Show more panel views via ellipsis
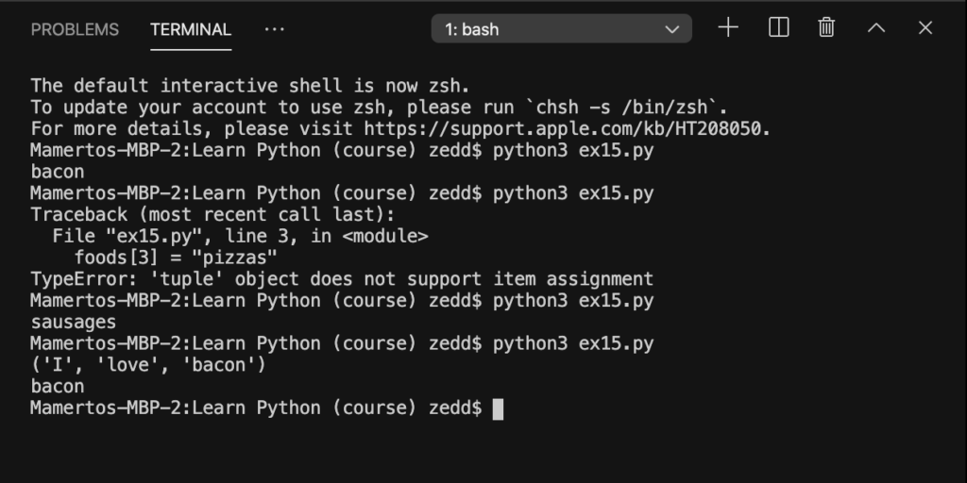 coord(275,29)
